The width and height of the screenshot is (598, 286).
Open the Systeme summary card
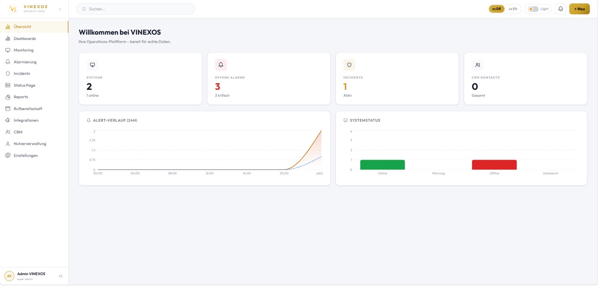click(x=141, y=78)
